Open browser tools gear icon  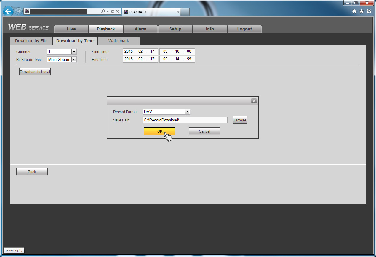[x=369, y=12]
